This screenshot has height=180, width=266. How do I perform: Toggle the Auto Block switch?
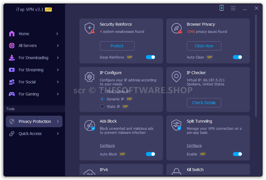pos(151,154)
